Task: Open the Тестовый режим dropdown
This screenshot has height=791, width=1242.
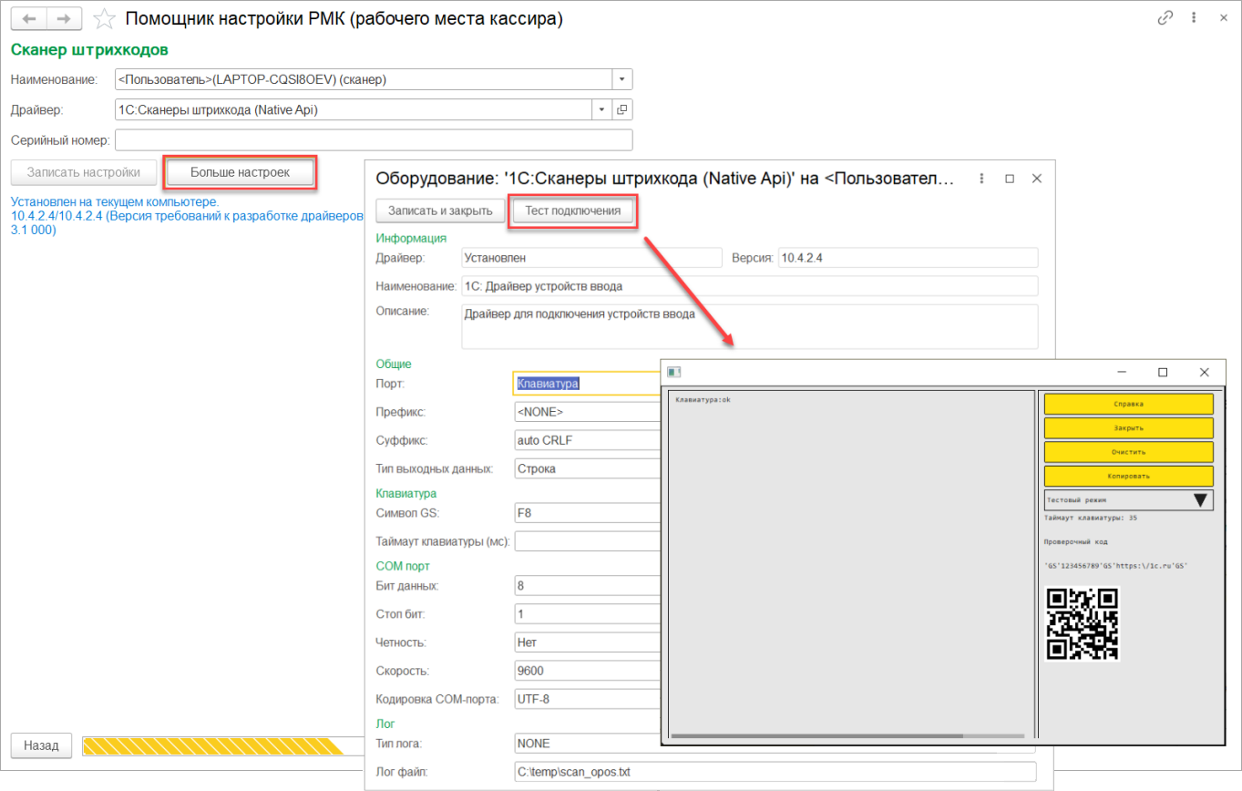Action: pos(1128,500)
